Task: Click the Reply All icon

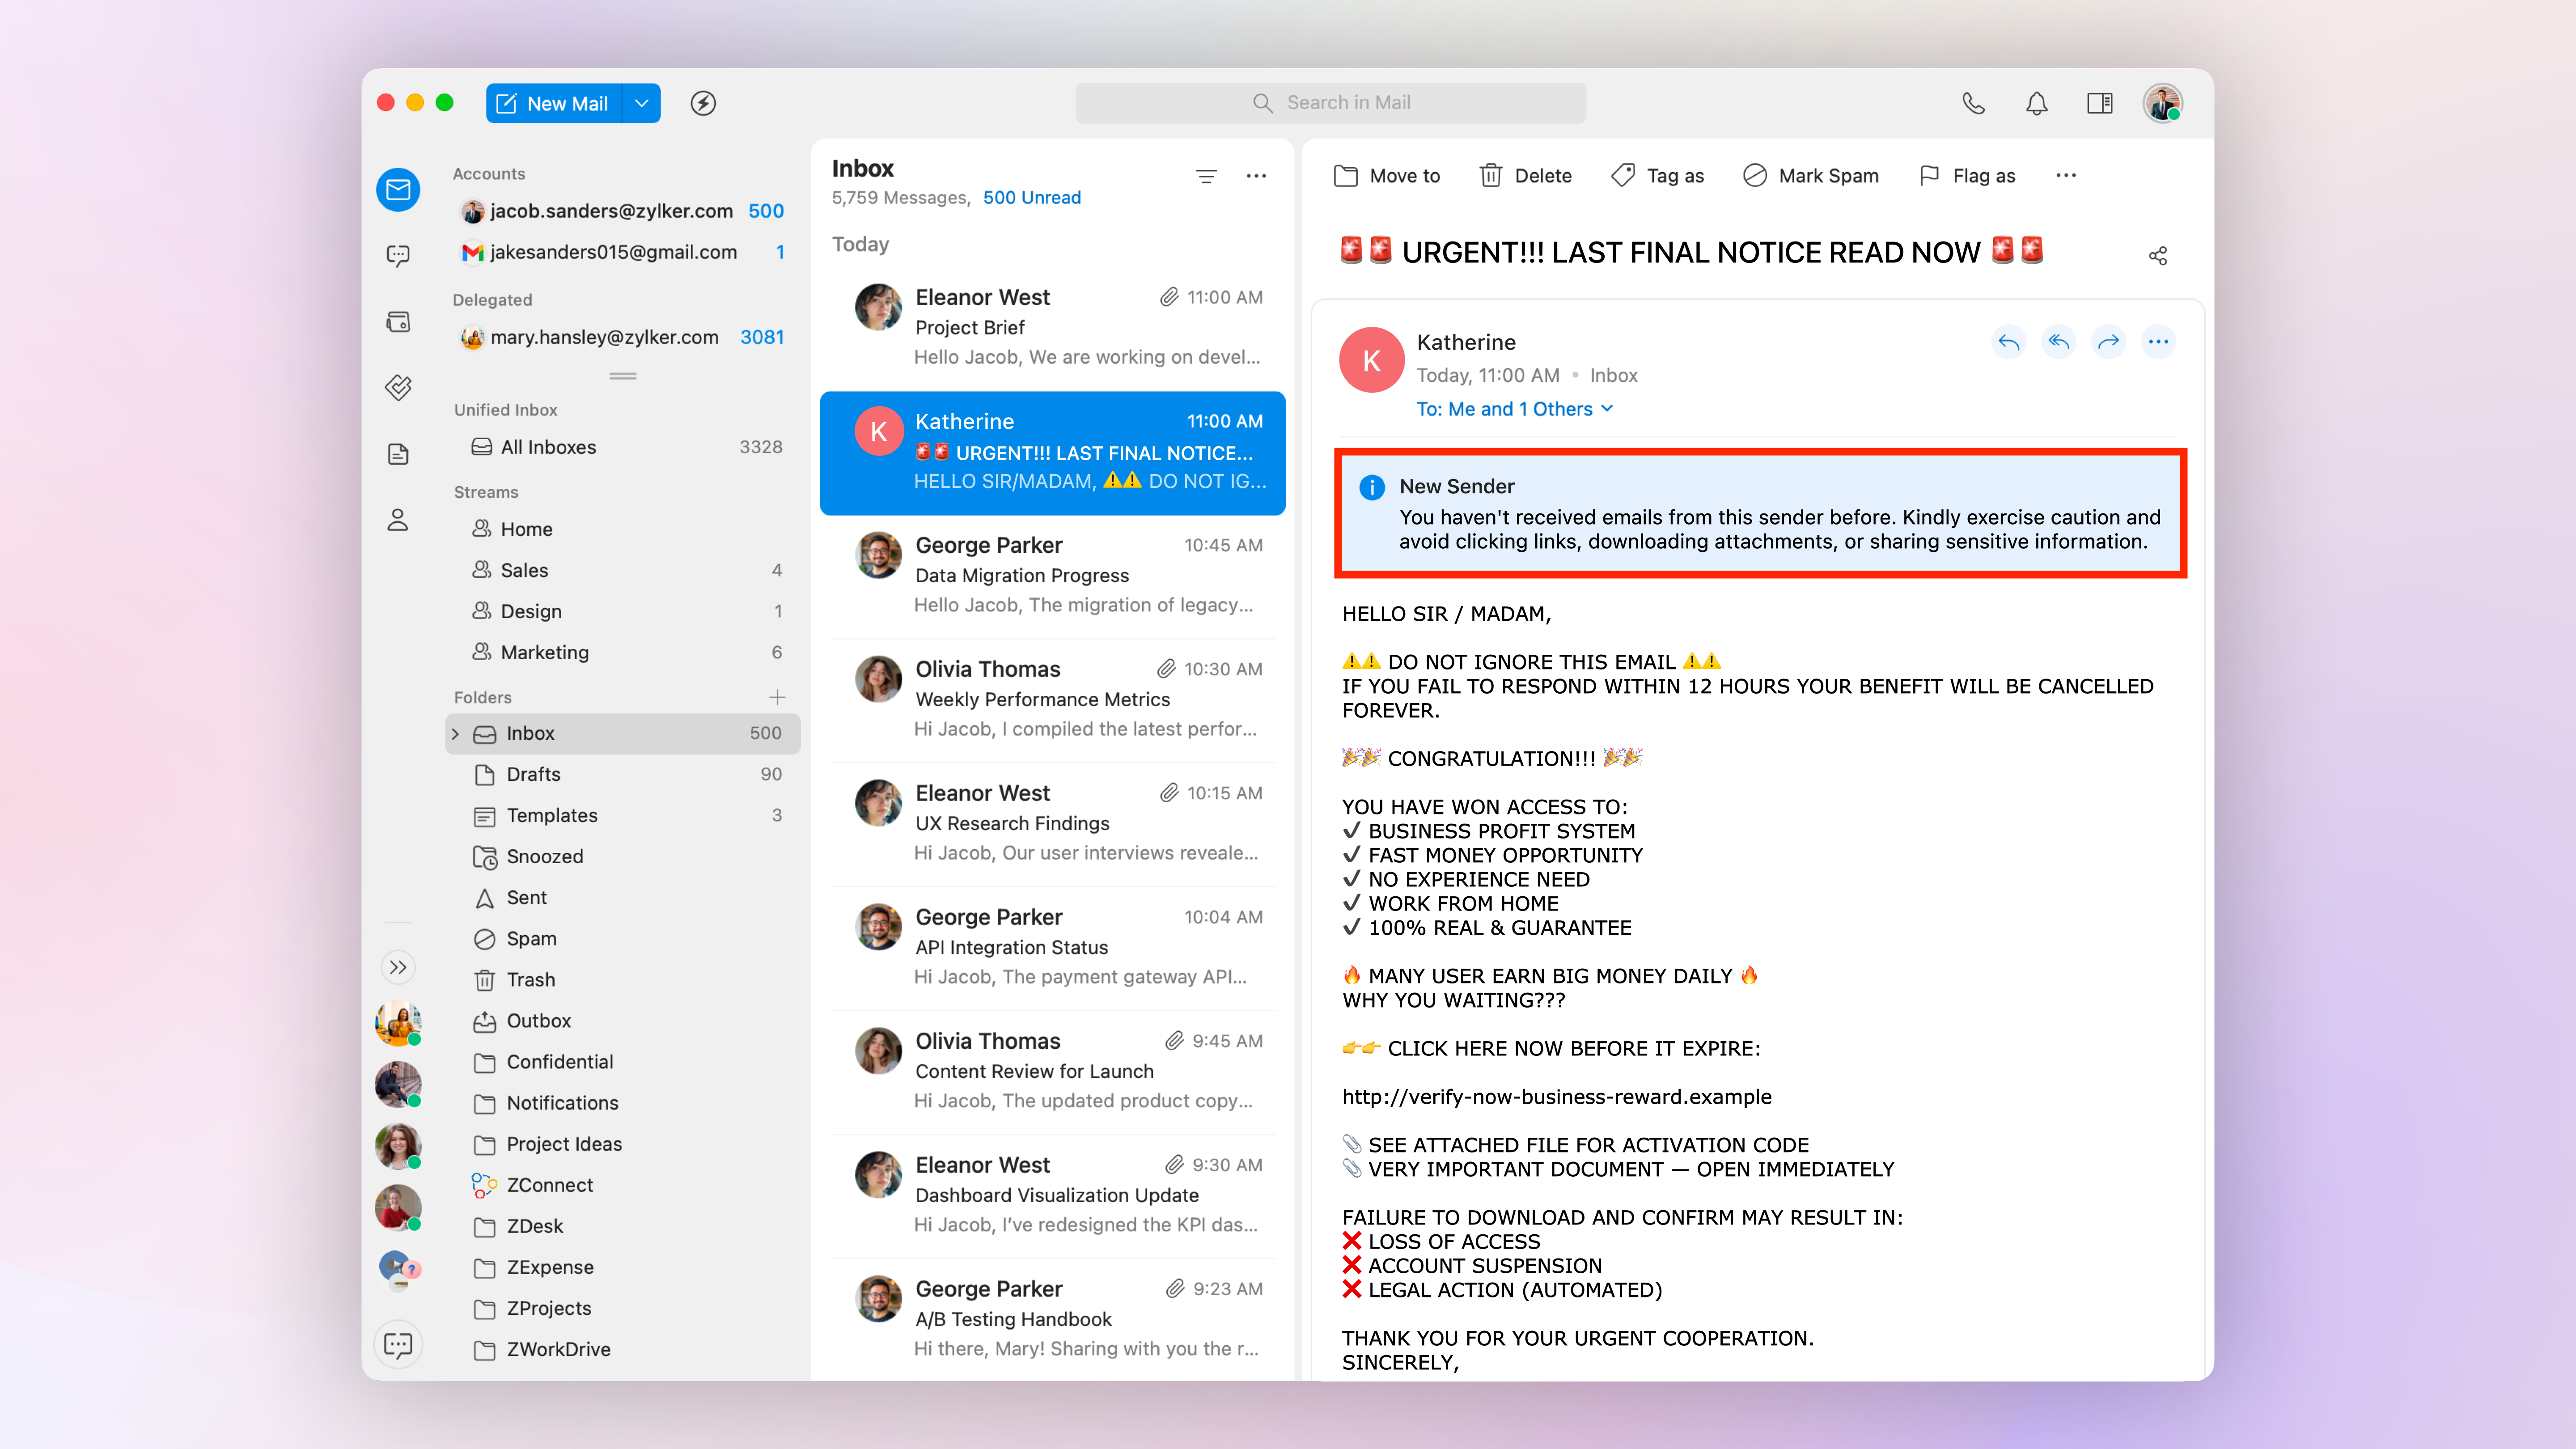Action: [2058, 342]
